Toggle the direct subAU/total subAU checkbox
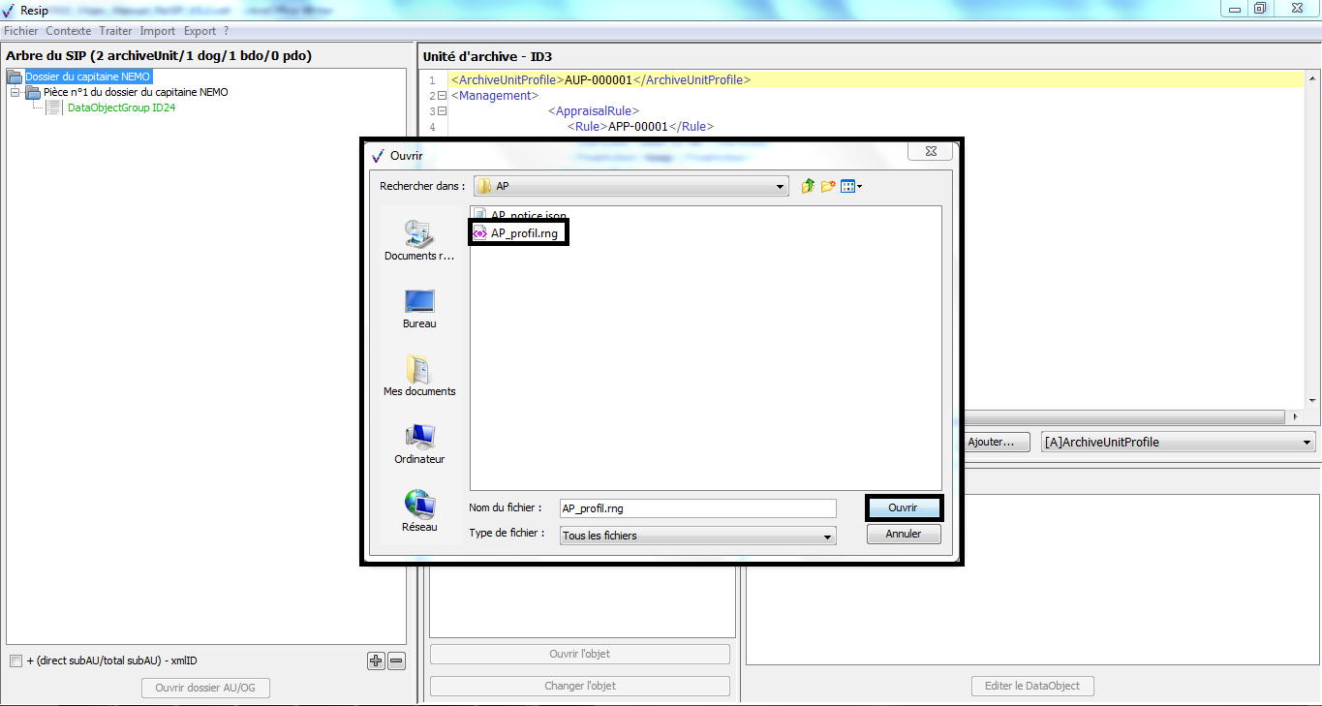 15,660
